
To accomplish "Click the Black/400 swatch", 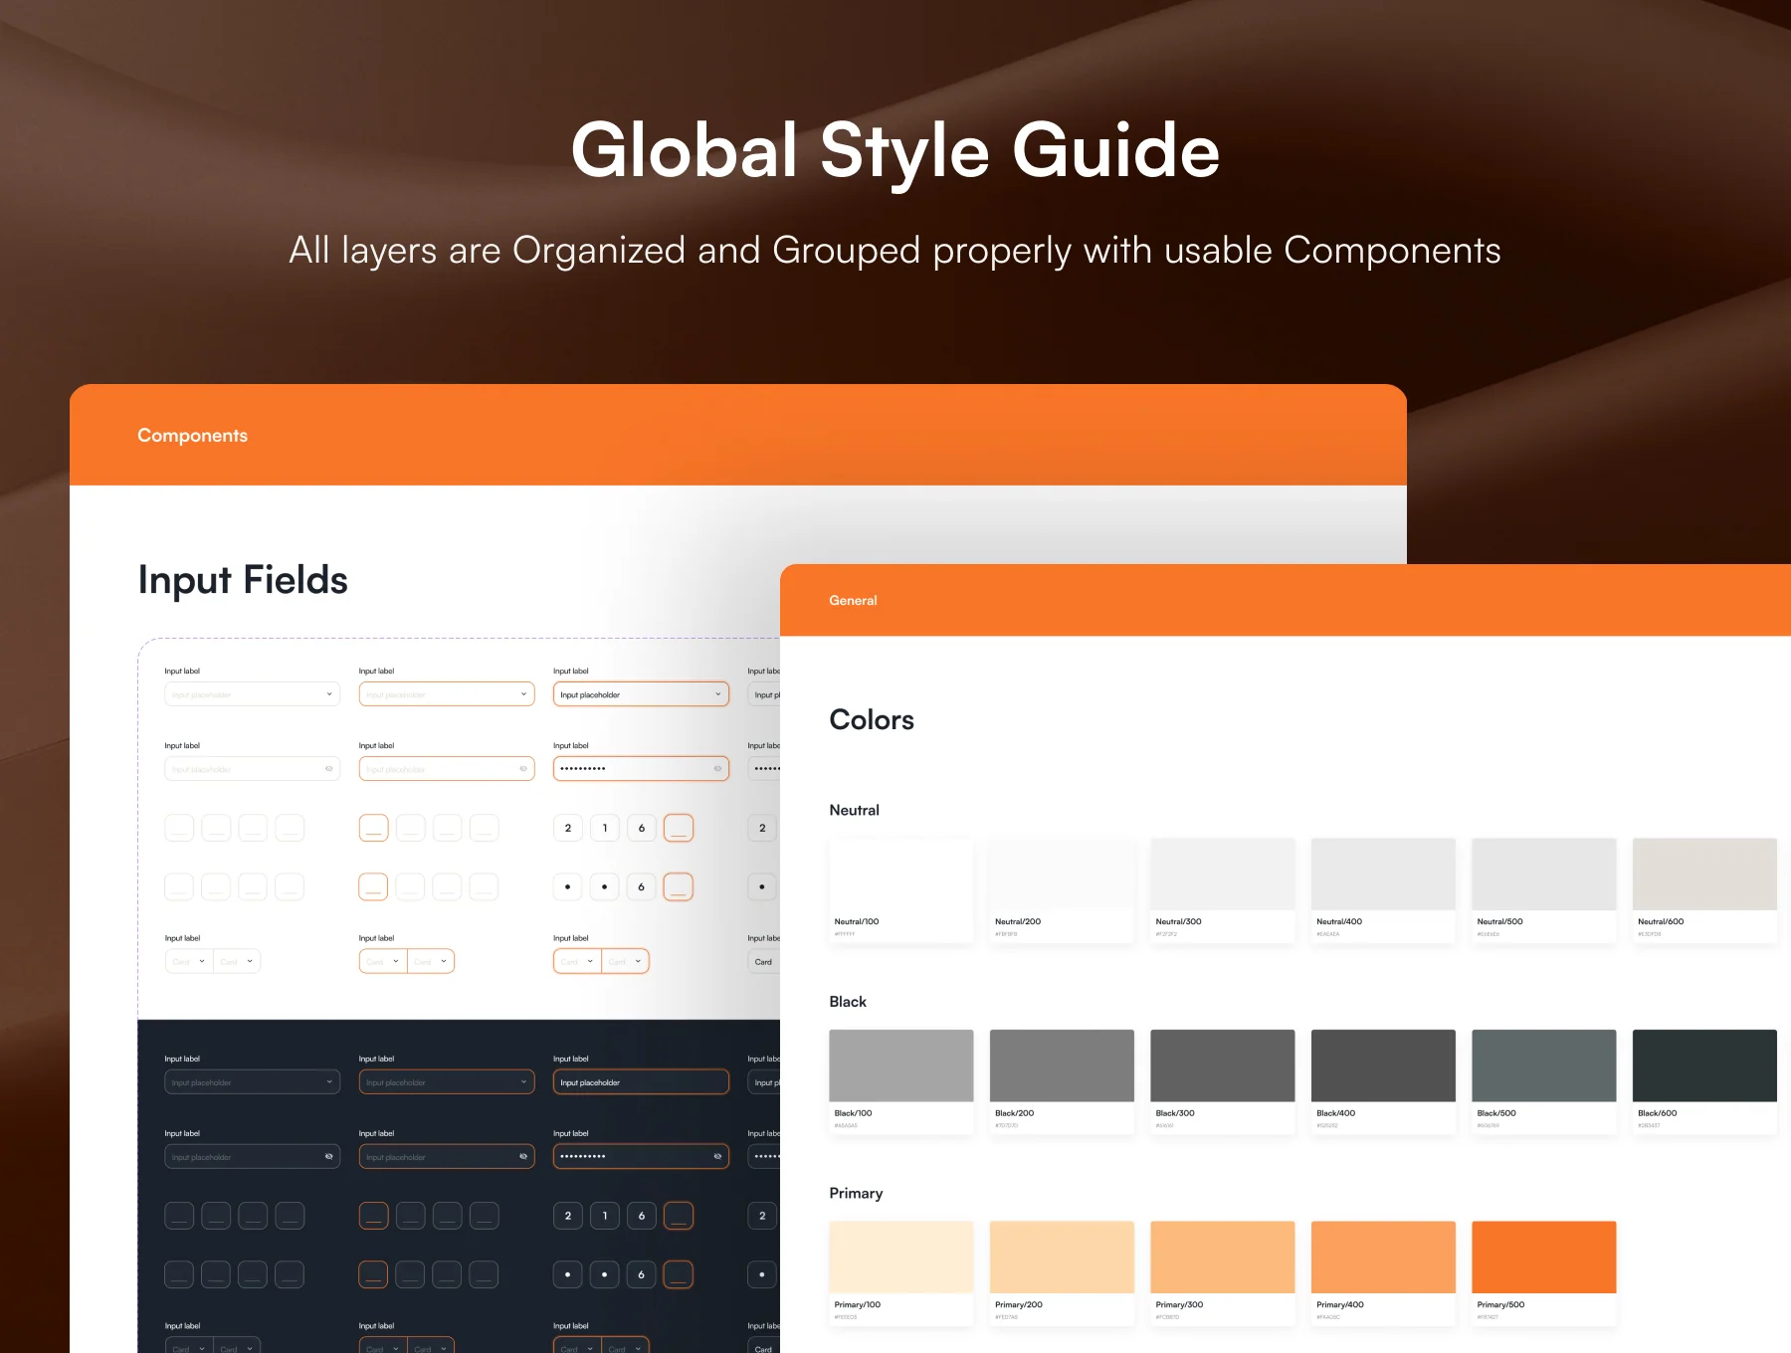I will tap(1383, 1082).
